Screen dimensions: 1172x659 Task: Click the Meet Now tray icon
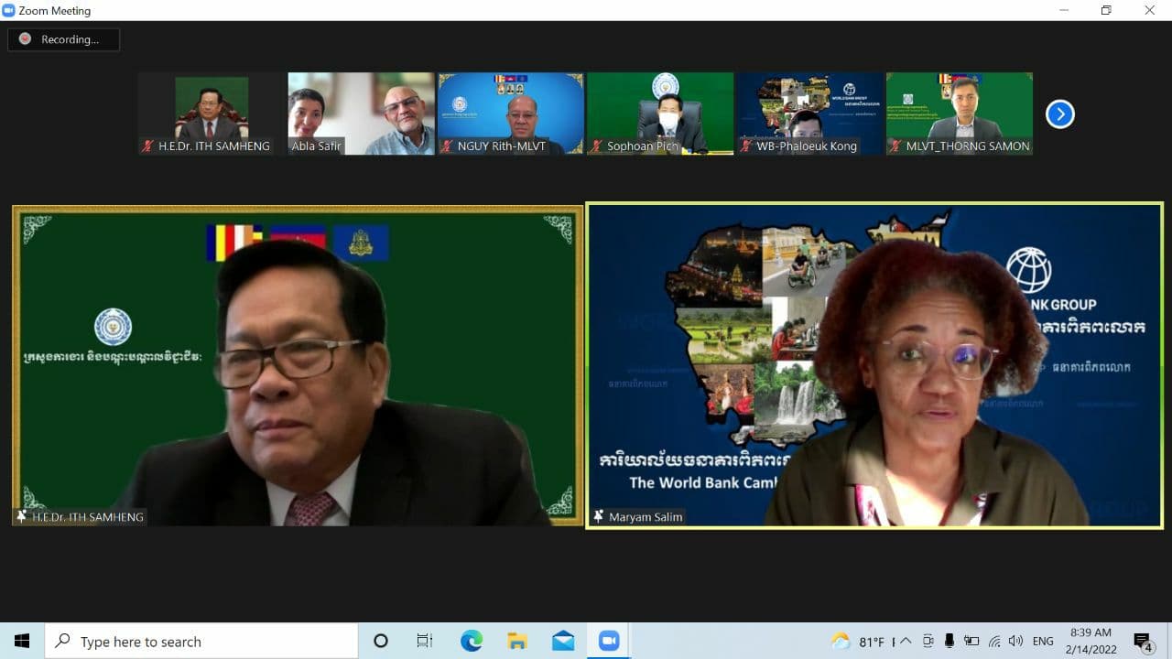pos(928,642)
